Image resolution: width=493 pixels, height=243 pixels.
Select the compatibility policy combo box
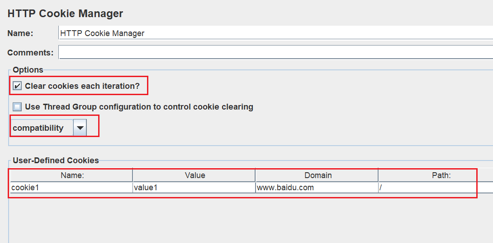[48, 128]
